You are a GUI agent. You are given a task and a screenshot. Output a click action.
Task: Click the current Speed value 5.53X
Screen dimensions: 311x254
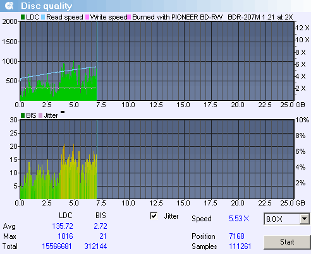[x=239, y=219]
